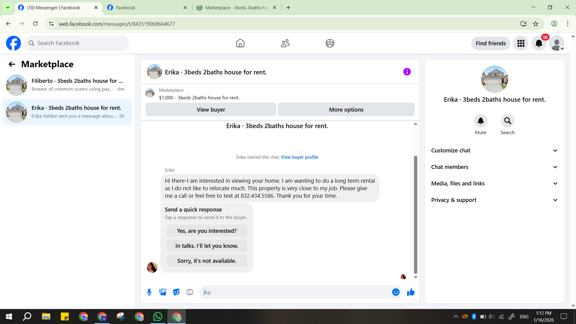
Task: Open the GIF picker icon
Action: (x=190, y=292)
